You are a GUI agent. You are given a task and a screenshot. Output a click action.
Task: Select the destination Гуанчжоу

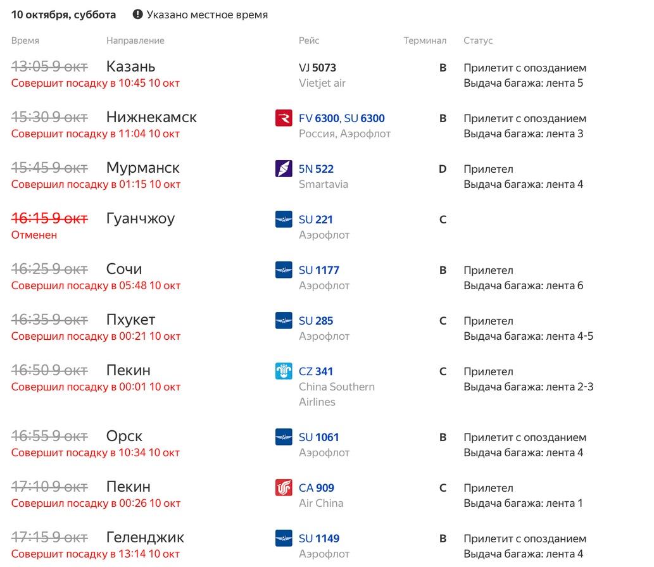click(x=141, y=219)
